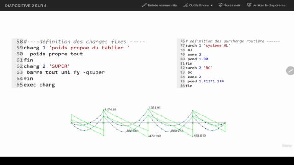This screenshot has width=294, height=165.
Task: Click the diagram value 468.019
Action: (x=200, y=136)
